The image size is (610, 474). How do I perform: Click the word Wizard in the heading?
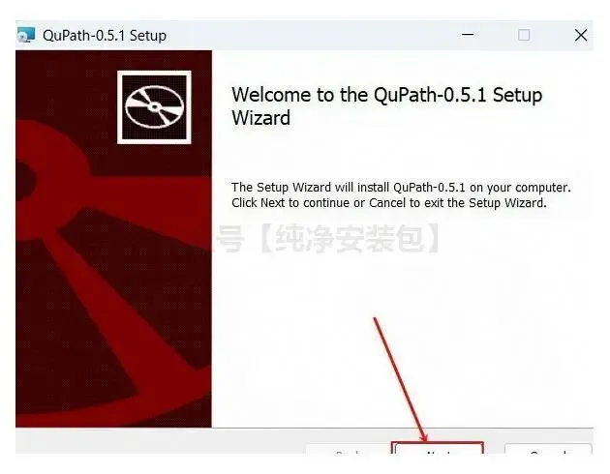261,118
